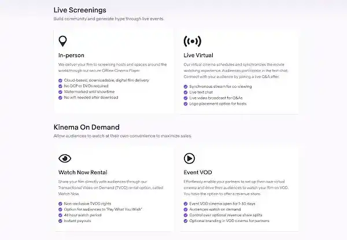Click the Logo placement option for hosts item

tap(218, 104)
